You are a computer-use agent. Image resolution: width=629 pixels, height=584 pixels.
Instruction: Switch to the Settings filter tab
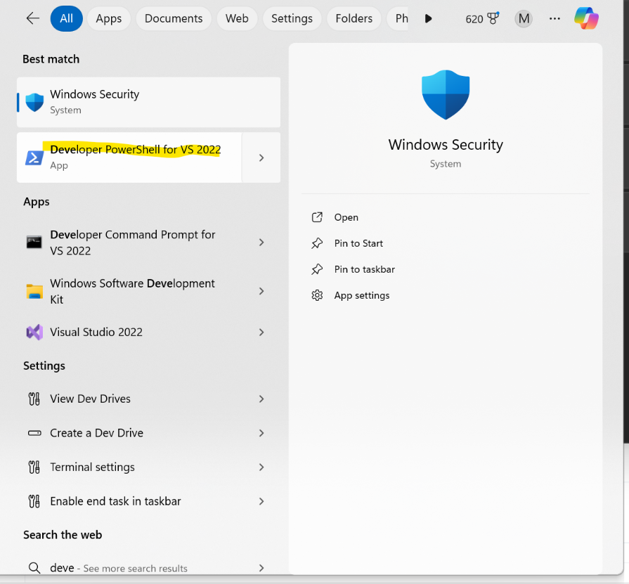tap(292, 18)
